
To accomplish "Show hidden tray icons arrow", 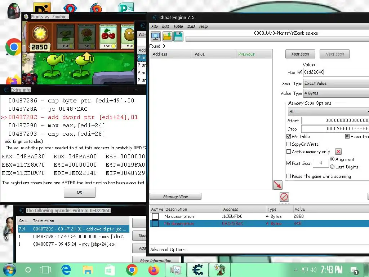I will coord(296,270).
